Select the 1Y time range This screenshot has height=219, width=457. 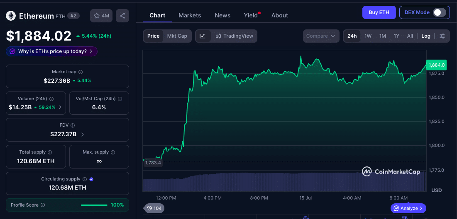tap(396, 36)
